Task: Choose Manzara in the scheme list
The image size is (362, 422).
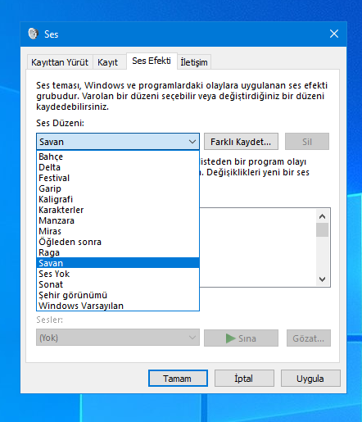Action: click(118, 220)
